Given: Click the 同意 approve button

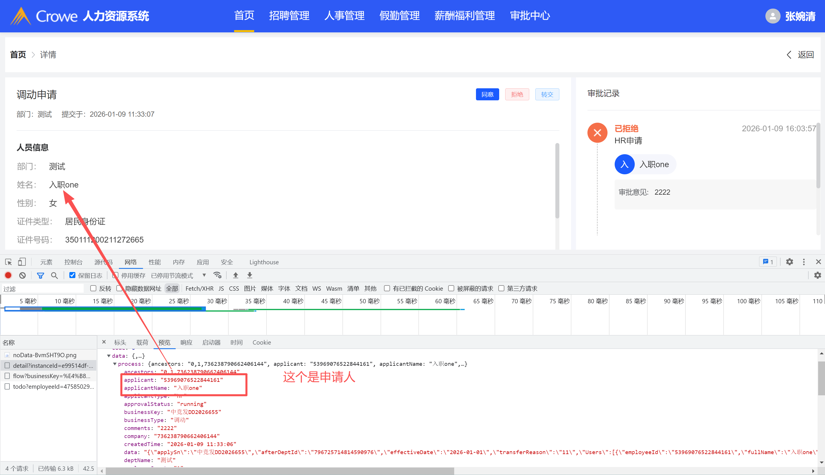Looking at the screenshot, I should click(487, 94).
